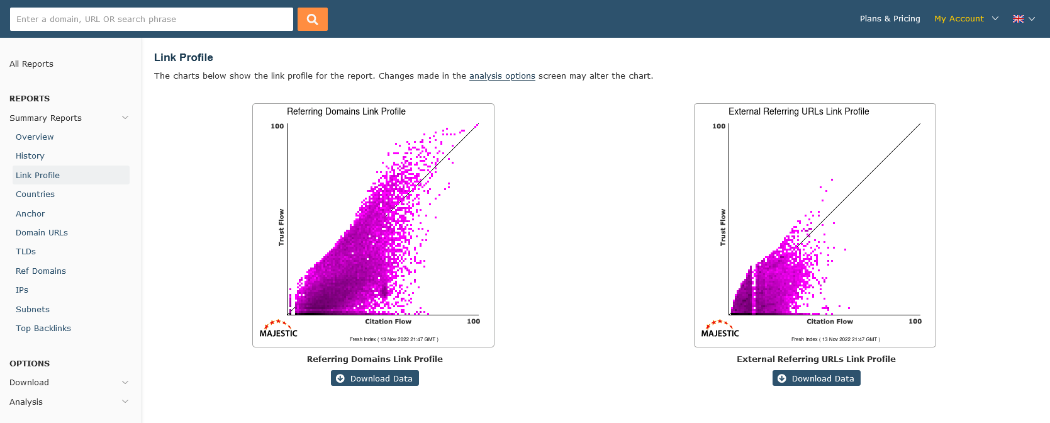
Task: Expand the My Account dropdown
Action: coord(966,19)
